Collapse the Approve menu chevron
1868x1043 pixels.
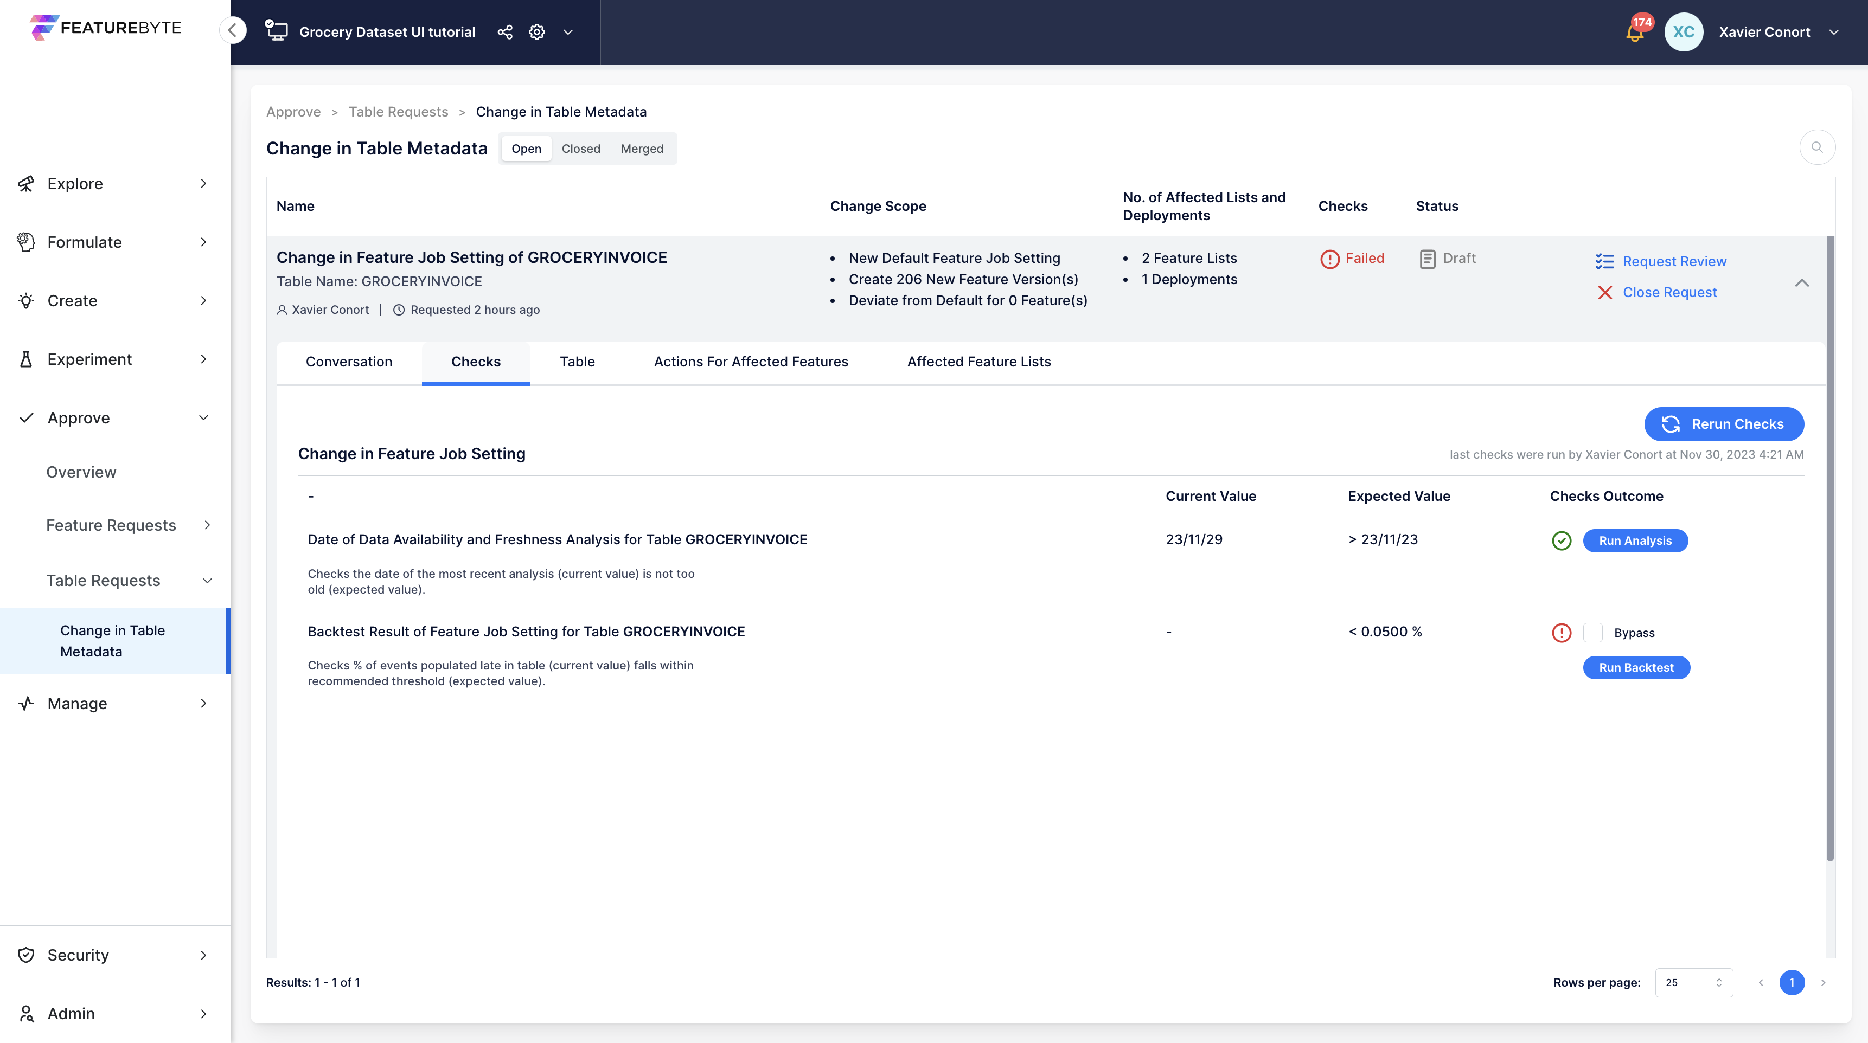[x=204, y=417]
